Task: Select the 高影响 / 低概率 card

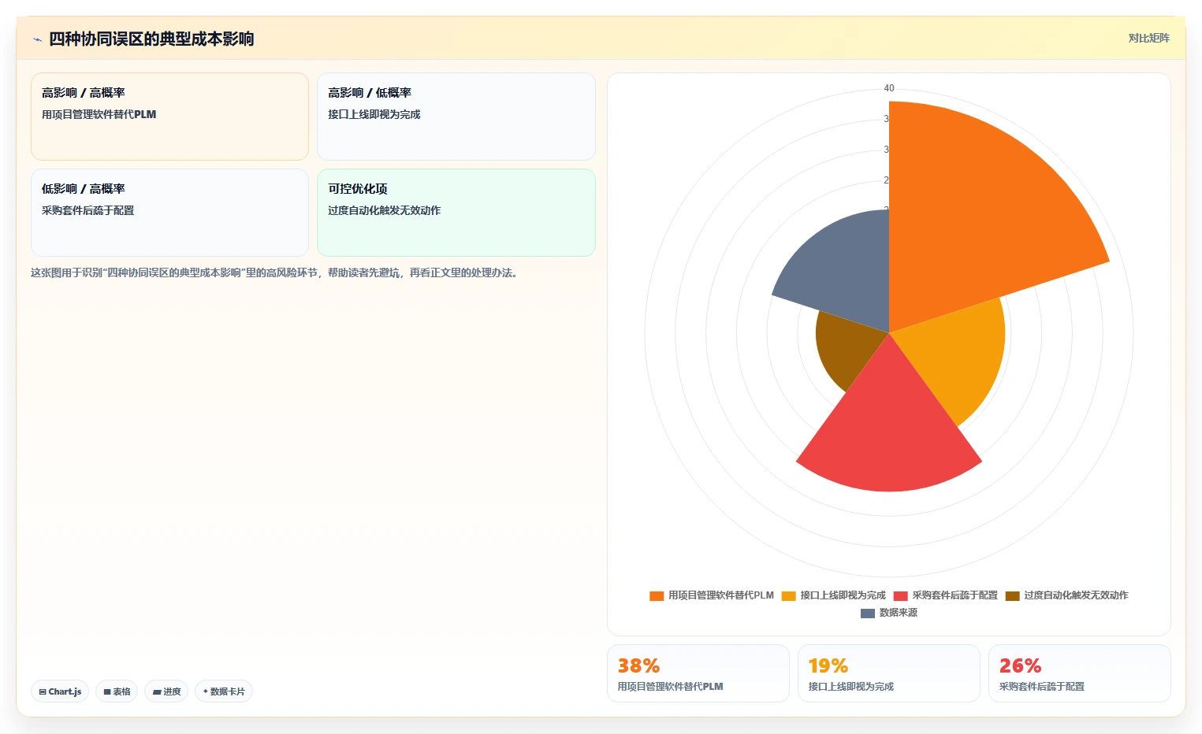Action: click(456, 117)
